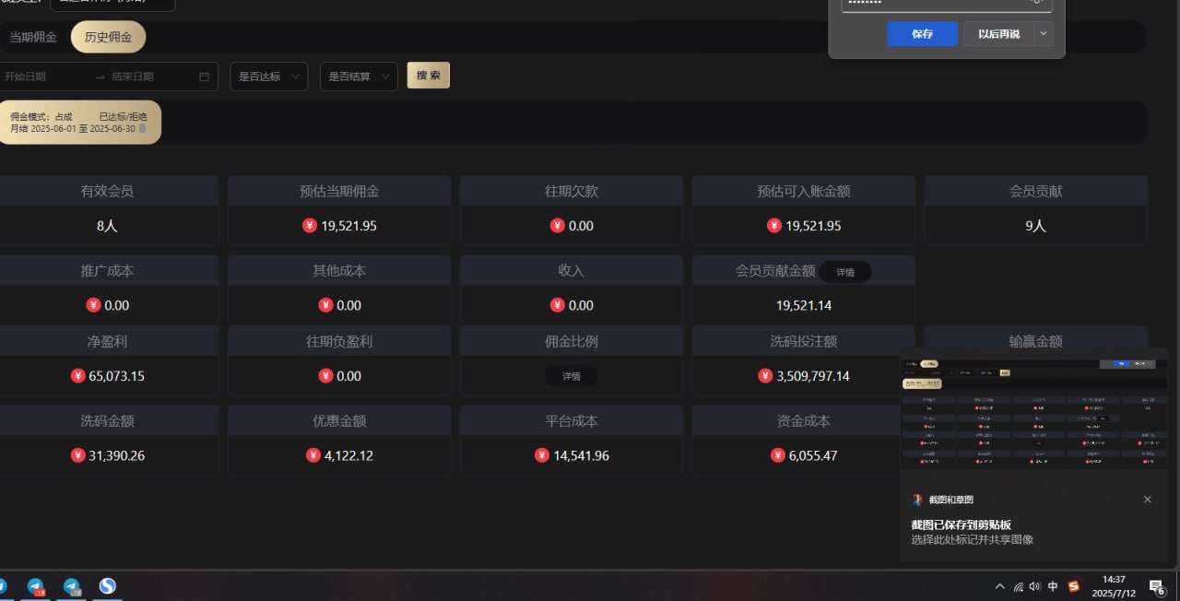Show hidden tray icons with the chevron
Viewport: 1180px width, 601px height.
1000,586
